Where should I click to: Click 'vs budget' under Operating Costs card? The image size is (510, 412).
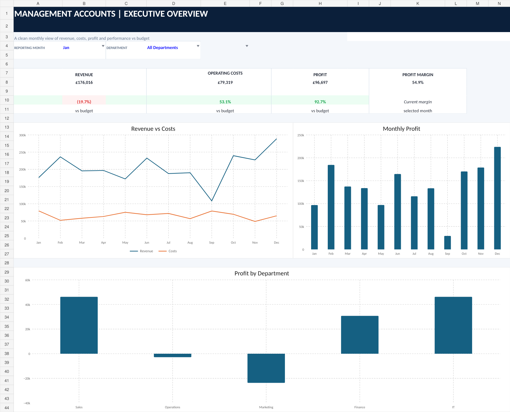[225, 111]
